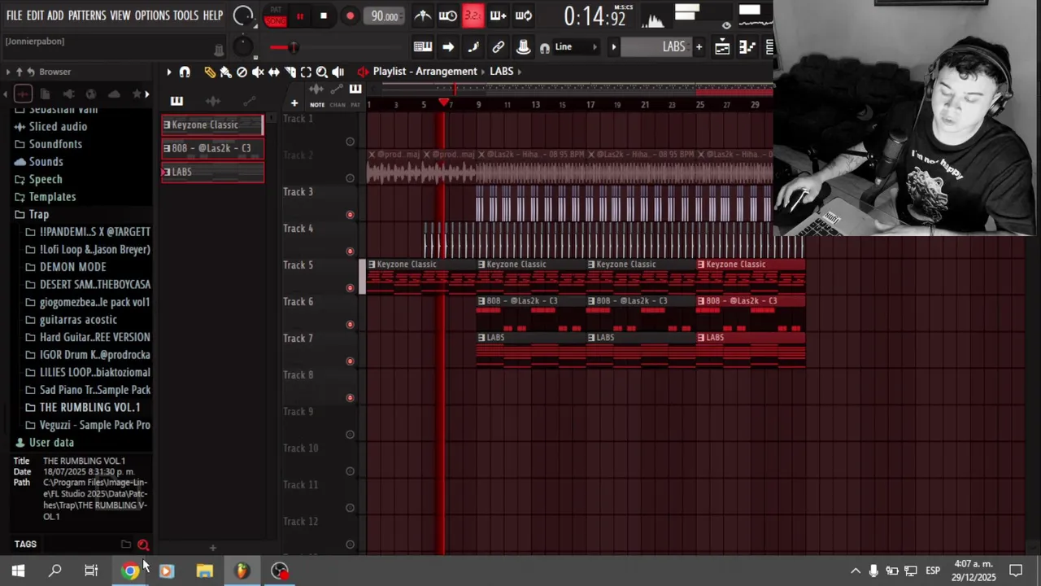Select the Draw pencil tool
1041x586 pixels.
(210, 72)
